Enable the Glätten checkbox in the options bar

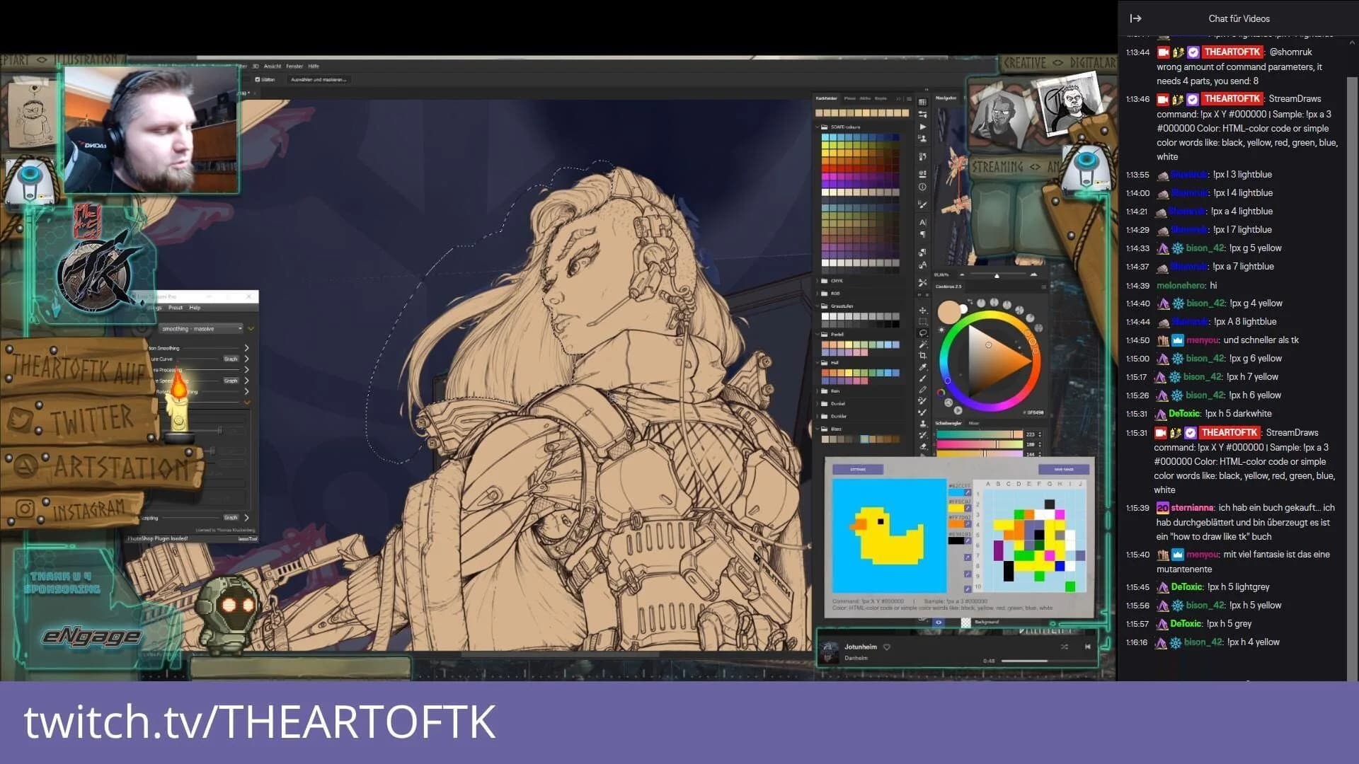click(x=257, y=80)
